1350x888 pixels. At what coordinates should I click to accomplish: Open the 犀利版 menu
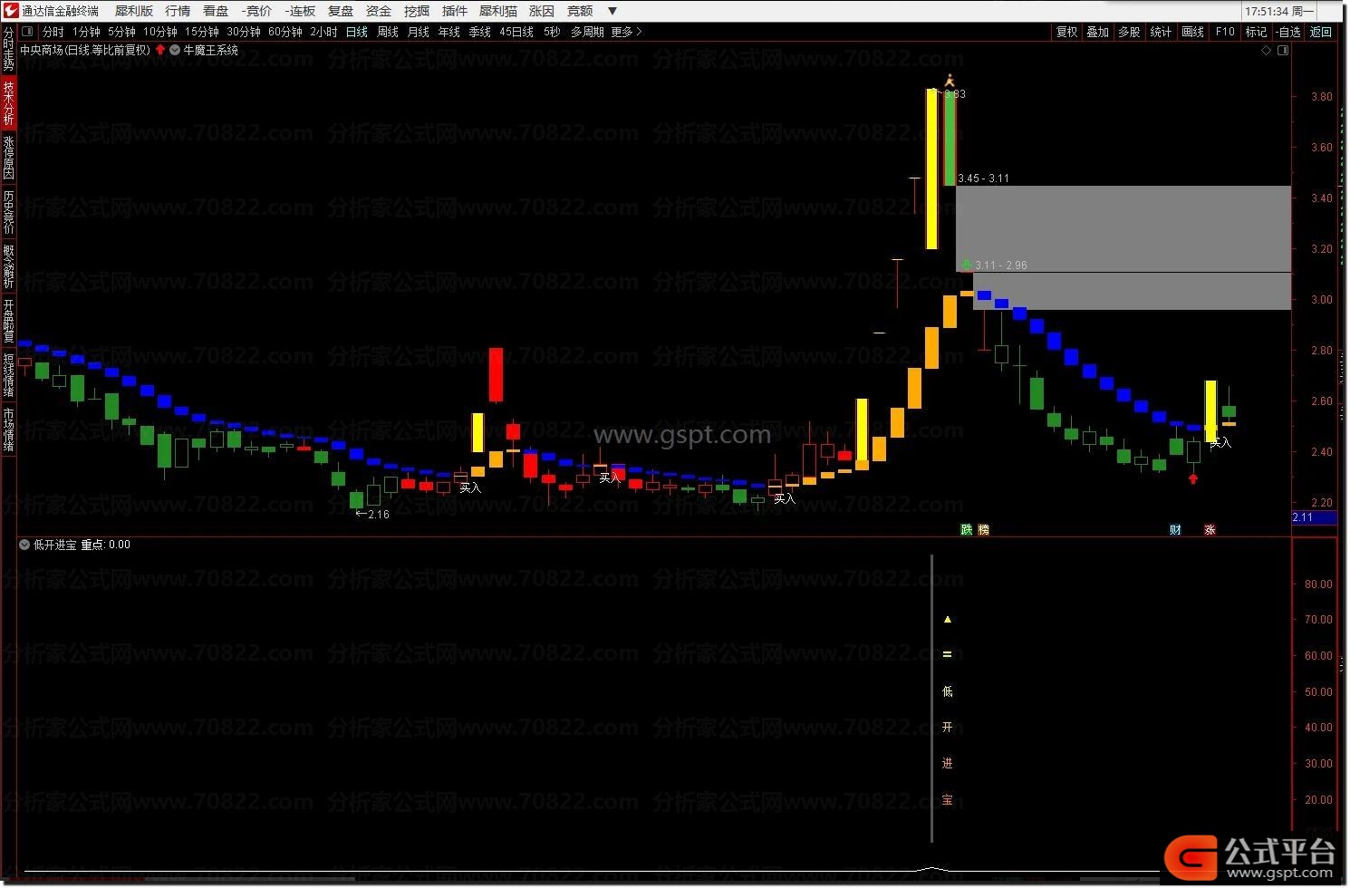134,11
